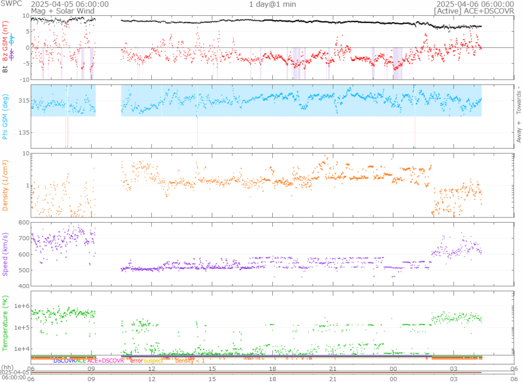Screen dimensions: 523x382
Task: Click the magenta ACE+DSCOVR legend entry
Action: (x=106, y=361)
